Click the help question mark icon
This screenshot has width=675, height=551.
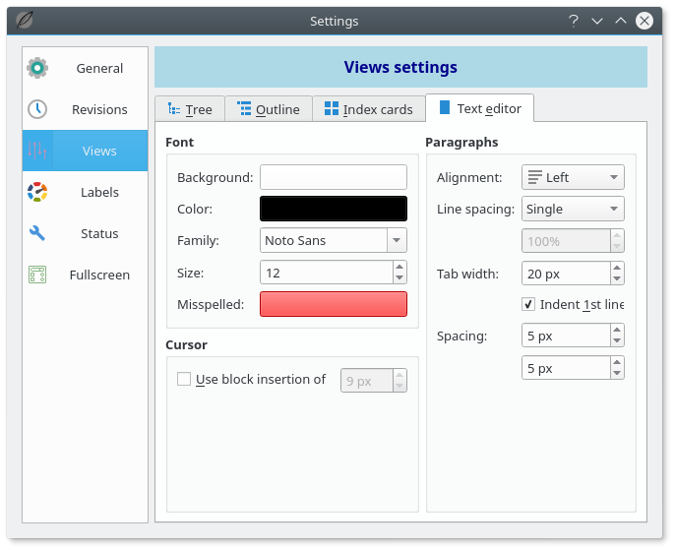(573, 21)
